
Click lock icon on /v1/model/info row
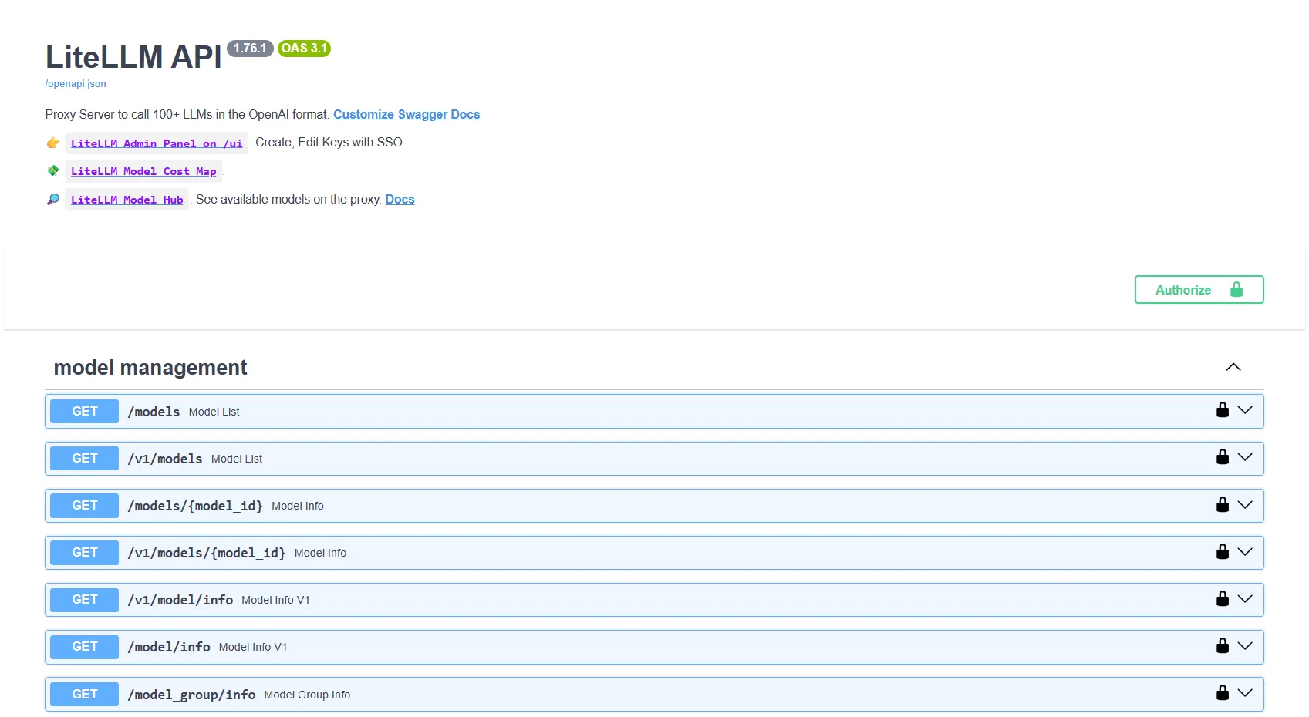1222,599
